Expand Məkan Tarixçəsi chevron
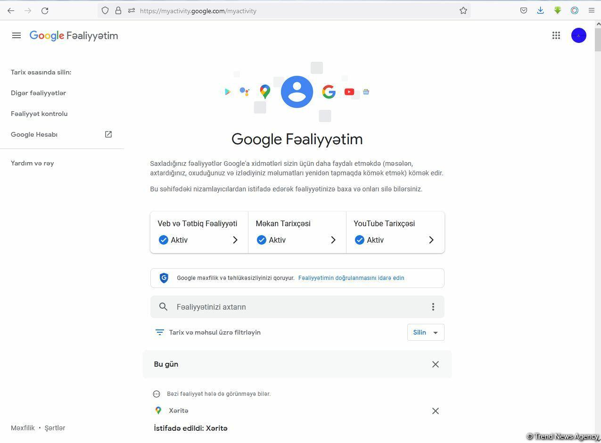Screen dimensions: 601x443 pyautogui.click(x=333, y=240)
